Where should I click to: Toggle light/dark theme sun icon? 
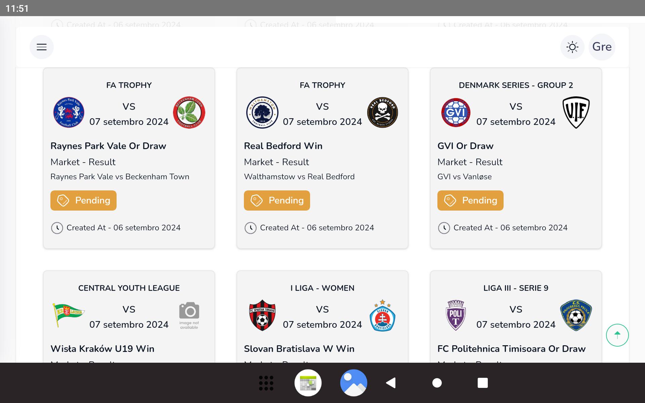click(572, 47)
